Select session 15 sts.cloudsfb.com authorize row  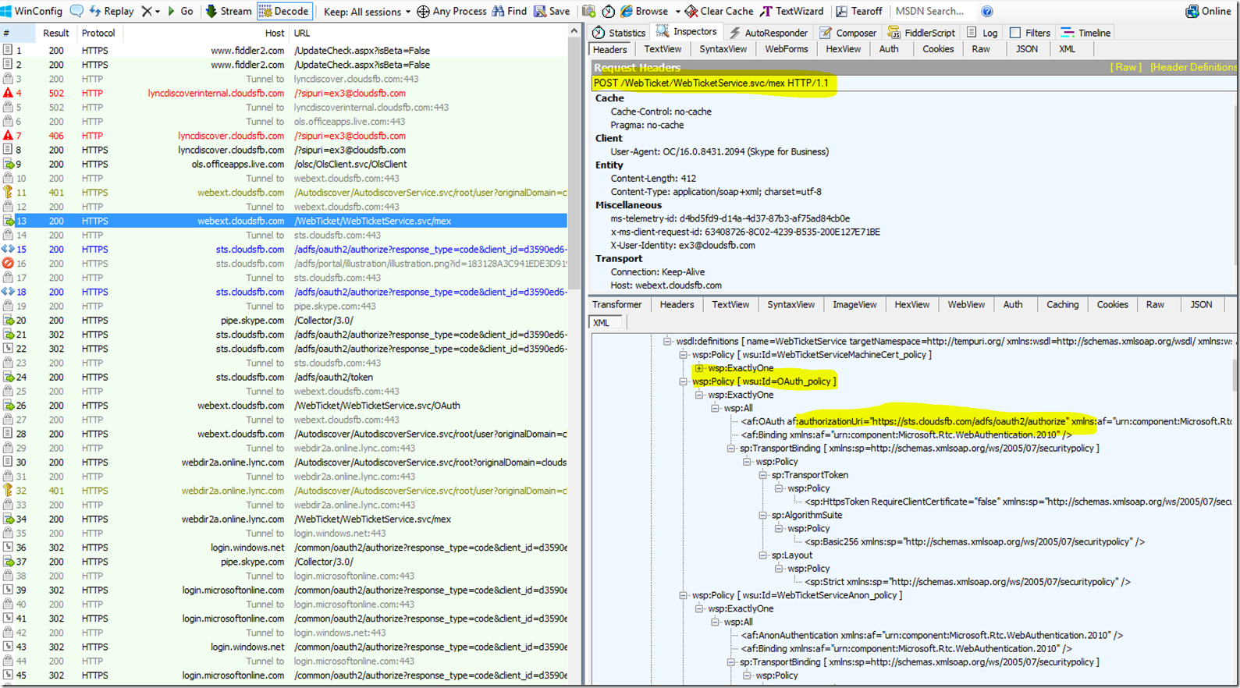[x=284, y=250]
